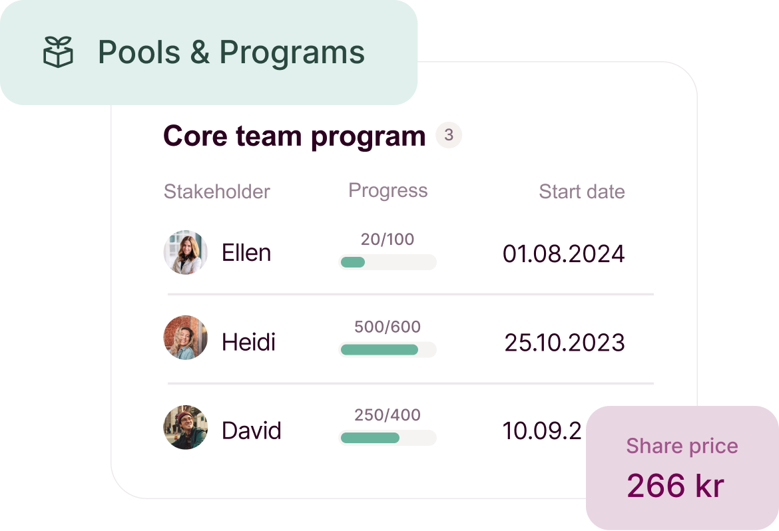Image resolution: width=779 pixels, height=531 pixels.
Task: Click the 266 kr share price value
Action: tap(675, 485)
